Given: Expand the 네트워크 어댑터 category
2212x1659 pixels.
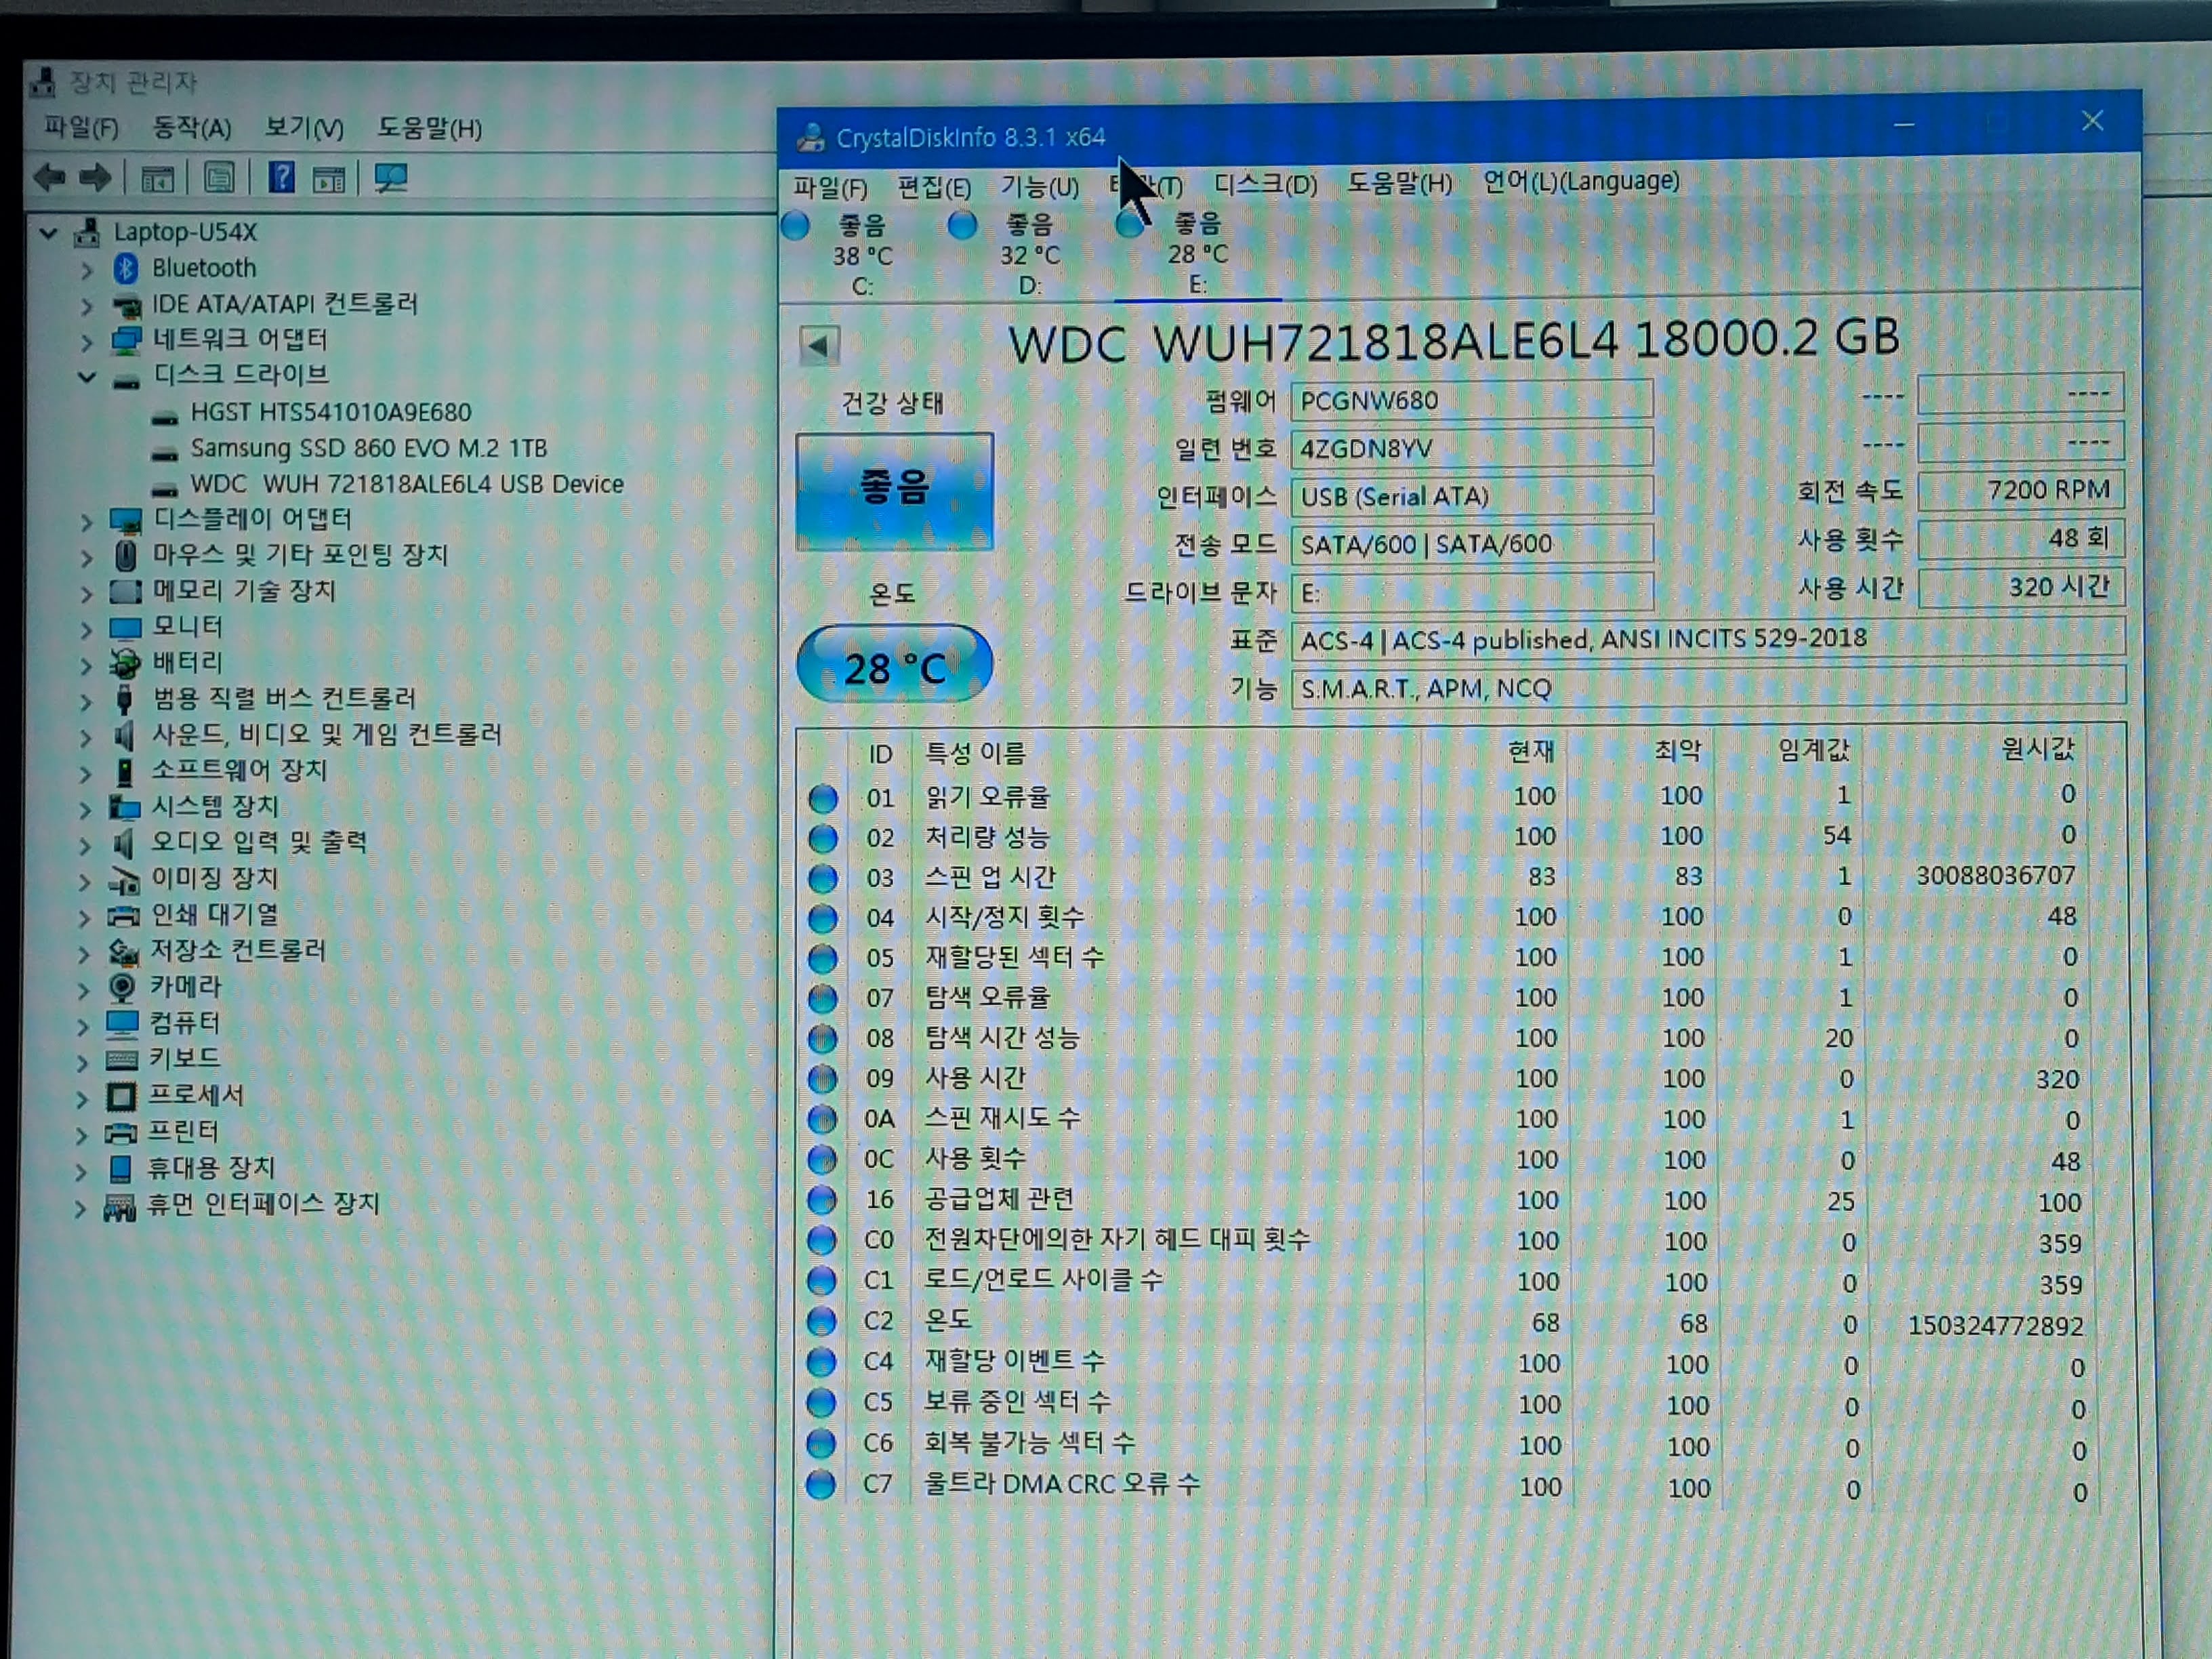Looking at the screenshot, I should pos(87,342).
